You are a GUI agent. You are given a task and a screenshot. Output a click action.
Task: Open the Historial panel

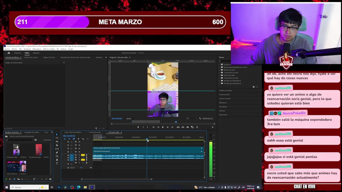222,111
